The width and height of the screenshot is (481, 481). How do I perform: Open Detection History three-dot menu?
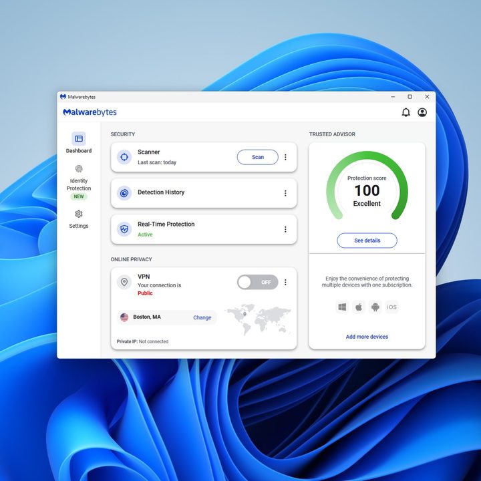pyautogui.click(x=285, y=193)
